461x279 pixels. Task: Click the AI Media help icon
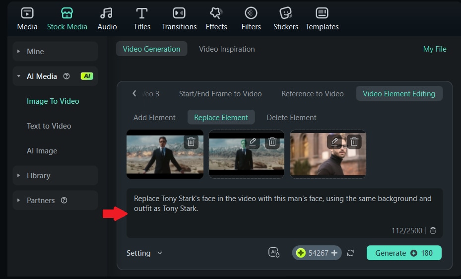[x=66, y=76]
